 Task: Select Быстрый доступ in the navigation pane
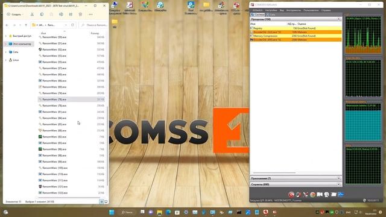[20, 36]
